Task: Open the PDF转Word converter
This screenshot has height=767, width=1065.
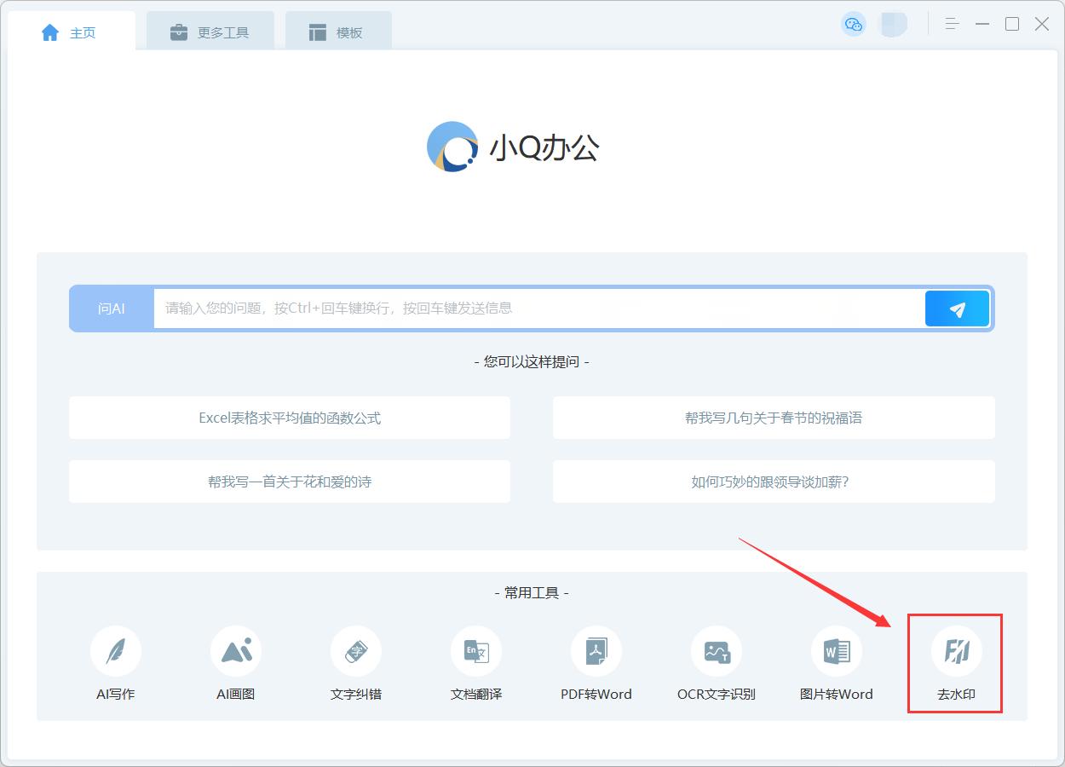Action: (x=596, y=652)
